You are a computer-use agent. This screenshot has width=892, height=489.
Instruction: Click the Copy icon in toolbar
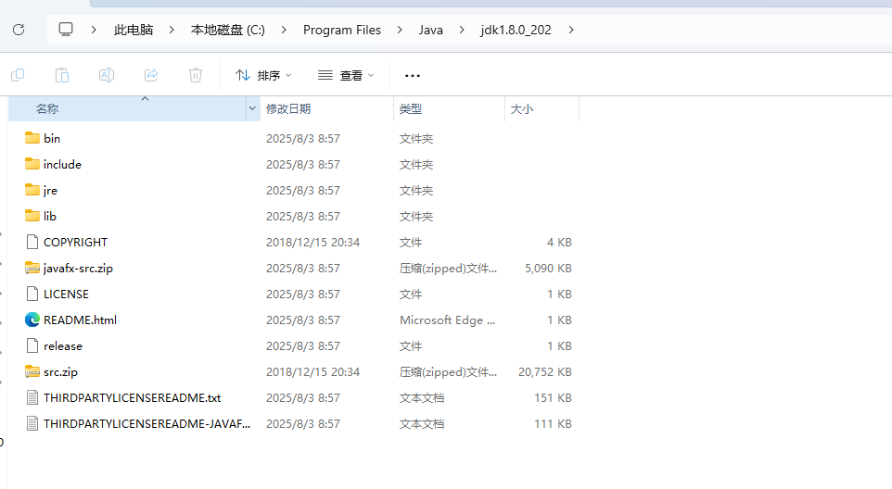[18, 75]
